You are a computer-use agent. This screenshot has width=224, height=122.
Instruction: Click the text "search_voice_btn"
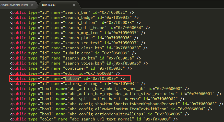[84, 64]
